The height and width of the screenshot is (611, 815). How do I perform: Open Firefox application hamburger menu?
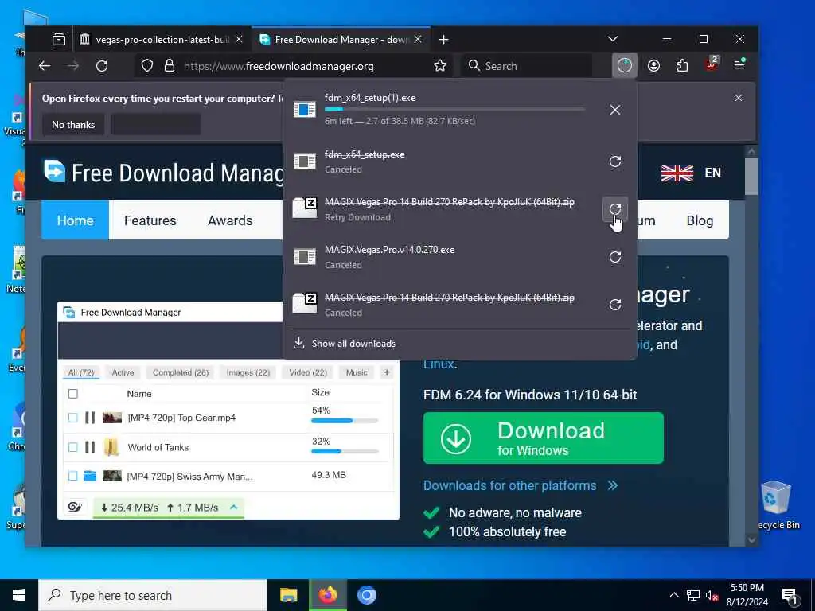(x=739, y=64)
